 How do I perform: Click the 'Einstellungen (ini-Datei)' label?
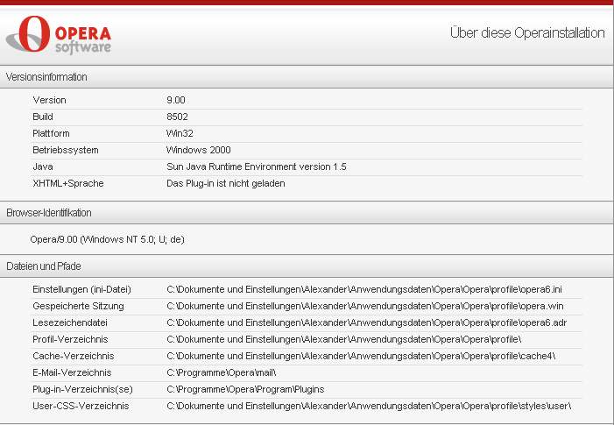pyautogui.click(x=81, y=289)
